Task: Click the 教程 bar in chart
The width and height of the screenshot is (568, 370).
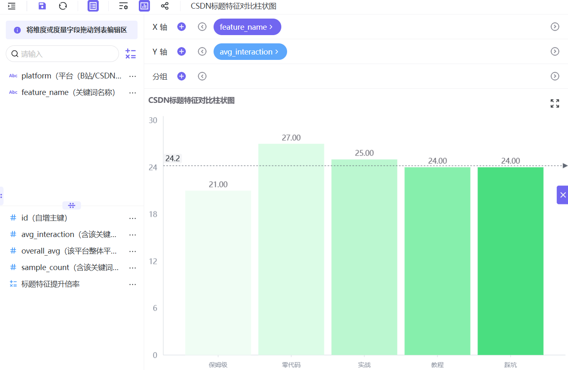Action: 437,261
